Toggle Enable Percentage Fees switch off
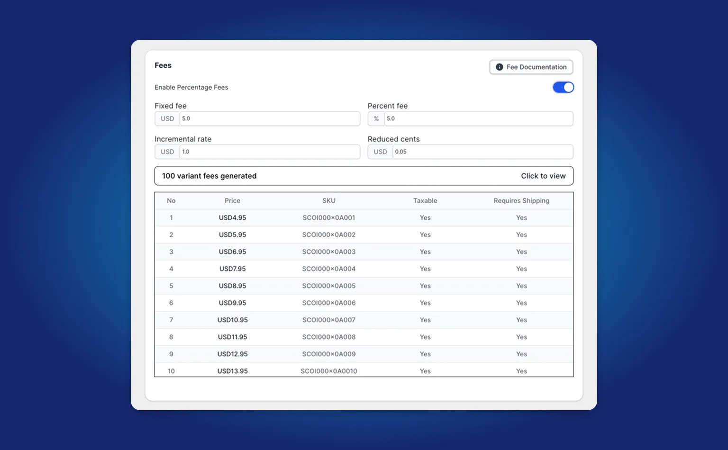The width and height of the screenshot is (728, 450). [x=563, y=87]
